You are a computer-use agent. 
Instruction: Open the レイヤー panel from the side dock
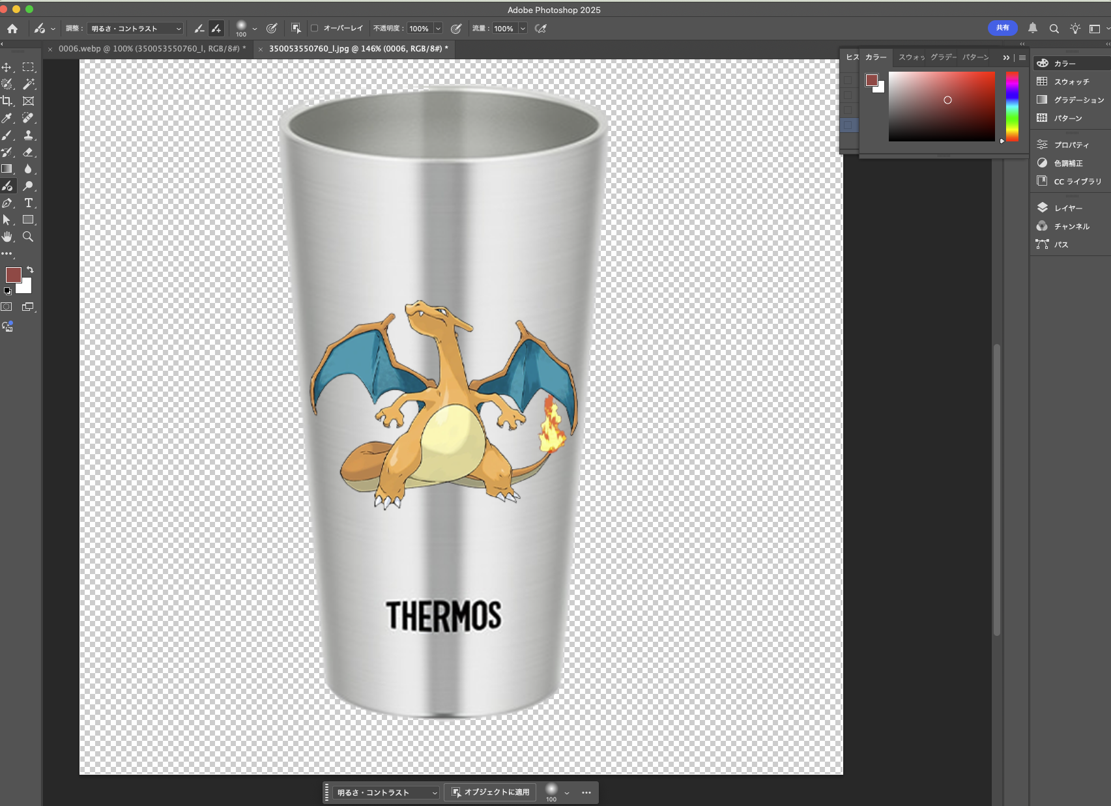(1068, 208)
